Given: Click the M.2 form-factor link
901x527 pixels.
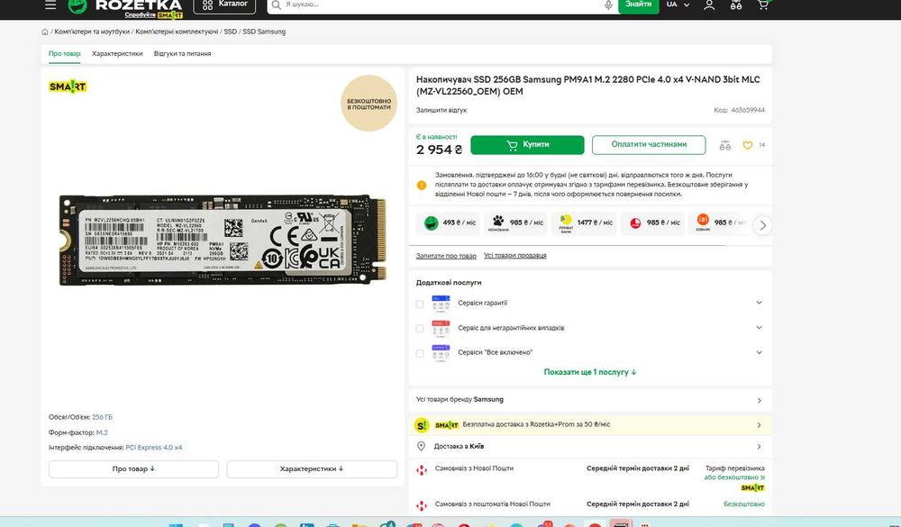Looking at the screenshot, I should 102,432.
